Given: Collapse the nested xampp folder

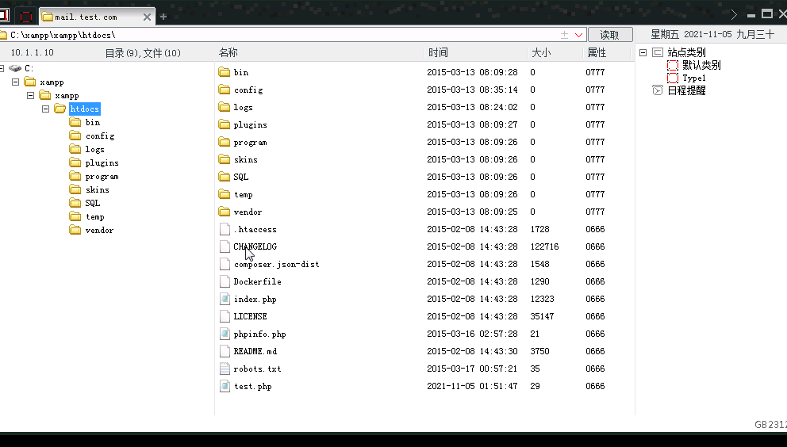Looking at the screenshot, I should (31, 95).
